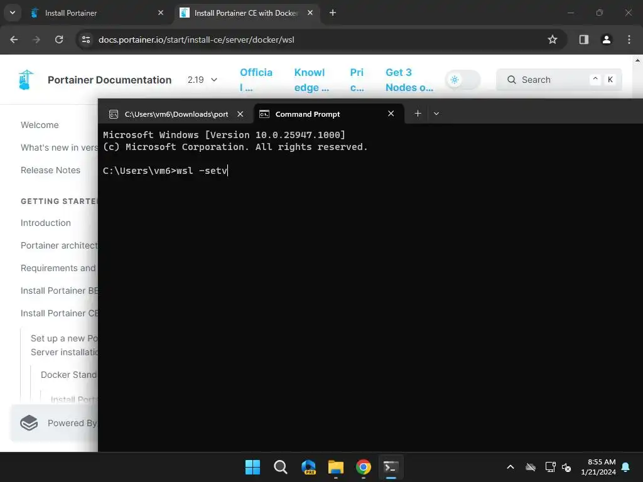This screenshot has height=482, width=643.
Task: Open What's new in version sidebar item
Action: point(59,147)
